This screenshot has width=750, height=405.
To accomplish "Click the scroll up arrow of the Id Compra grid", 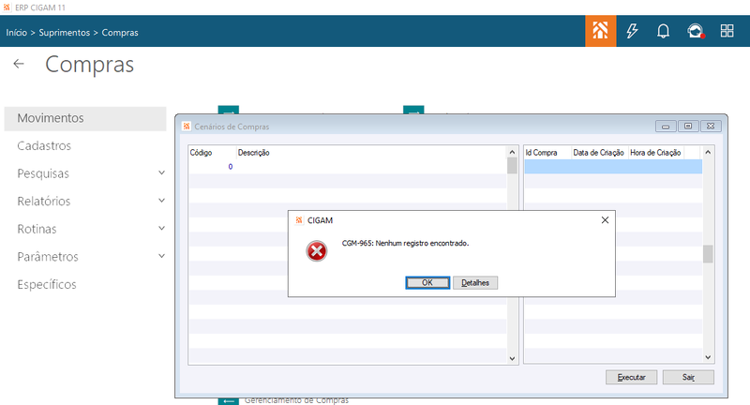I will (x=708, y=152).
